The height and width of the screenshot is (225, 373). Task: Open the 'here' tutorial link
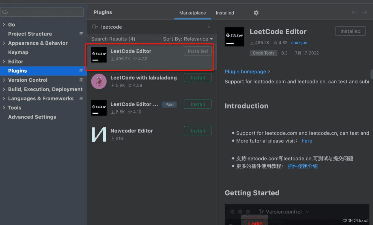tap(307, 141)
